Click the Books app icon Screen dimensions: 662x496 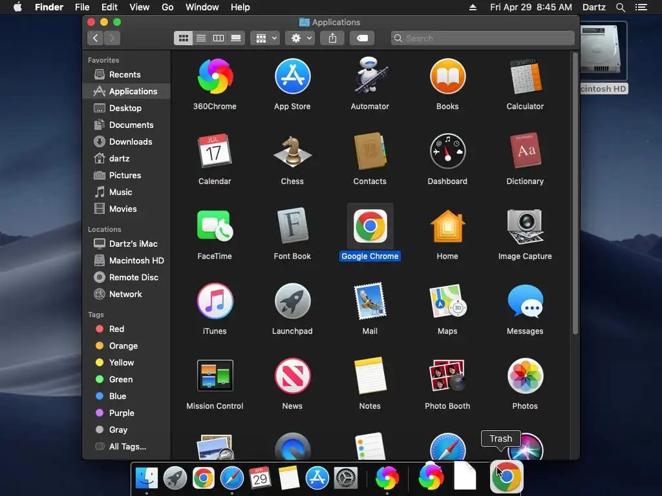(x=447, y=76)
